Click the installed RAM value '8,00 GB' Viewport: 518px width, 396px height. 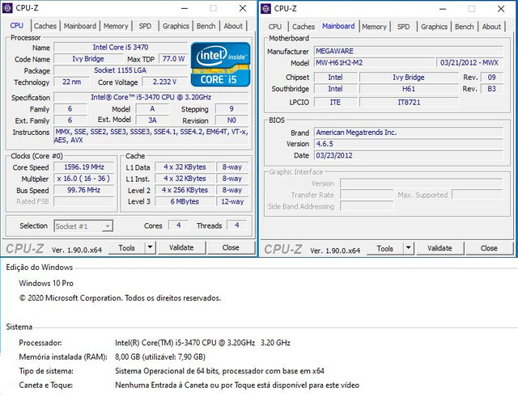tap(127, 356)
